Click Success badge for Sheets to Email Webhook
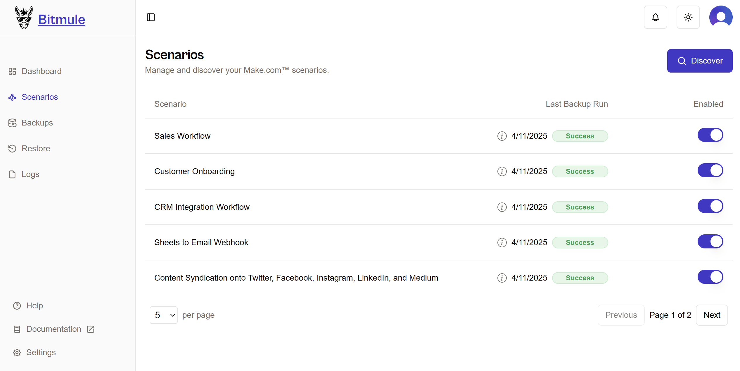 (580, 243)
